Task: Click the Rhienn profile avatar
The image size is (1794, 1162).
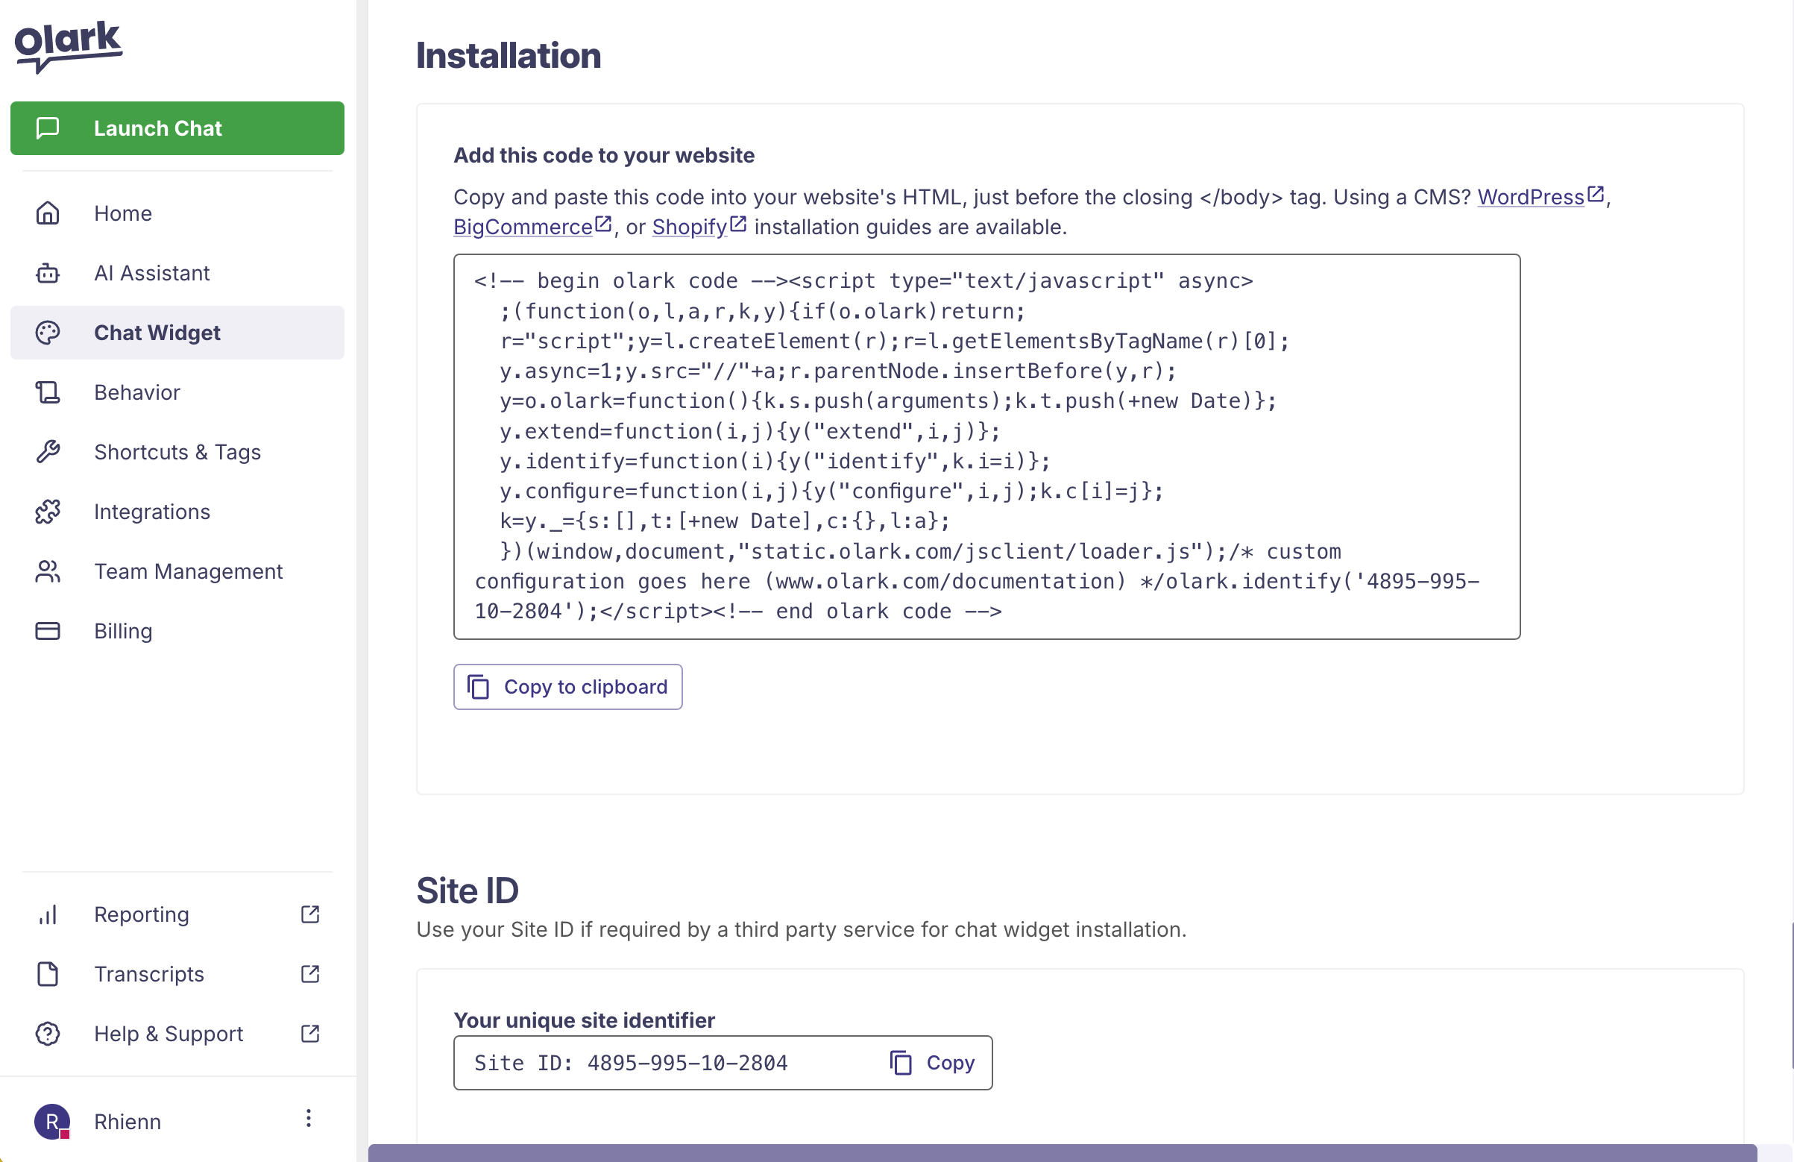Action: coord(51,1120)
